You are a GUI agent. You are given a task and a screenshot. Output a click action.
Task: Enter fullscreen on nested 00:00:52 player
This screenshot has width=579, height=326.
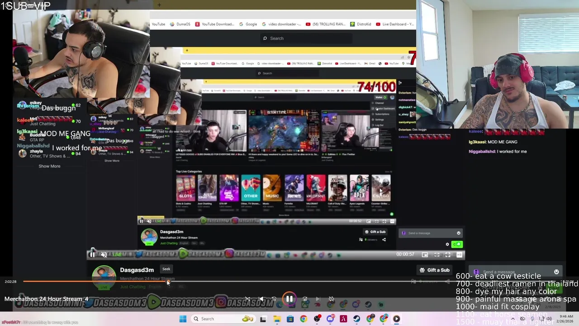(384, 221)
